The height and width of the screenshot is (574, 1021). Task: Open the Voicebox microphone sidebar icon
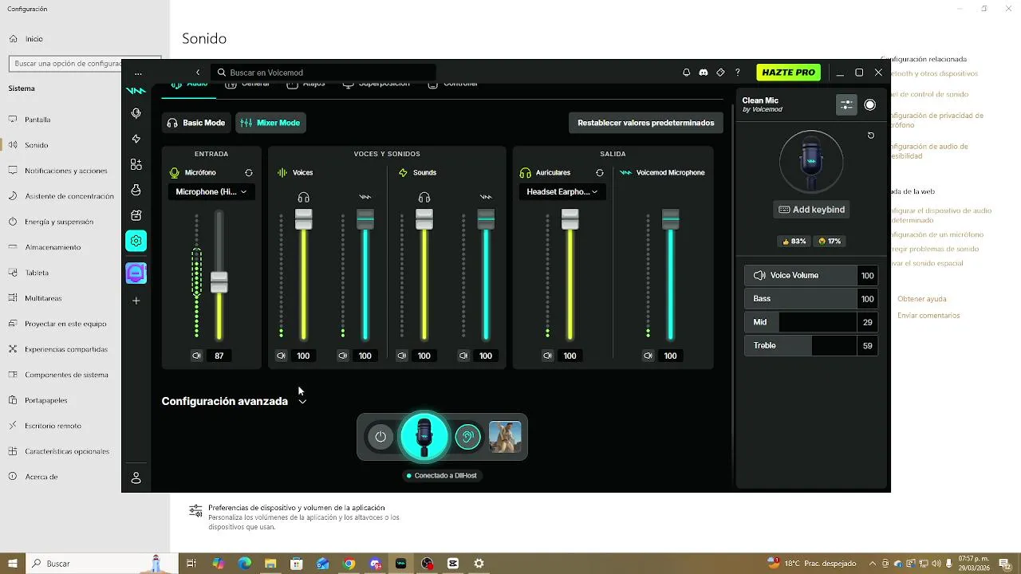tap(136, 113)
